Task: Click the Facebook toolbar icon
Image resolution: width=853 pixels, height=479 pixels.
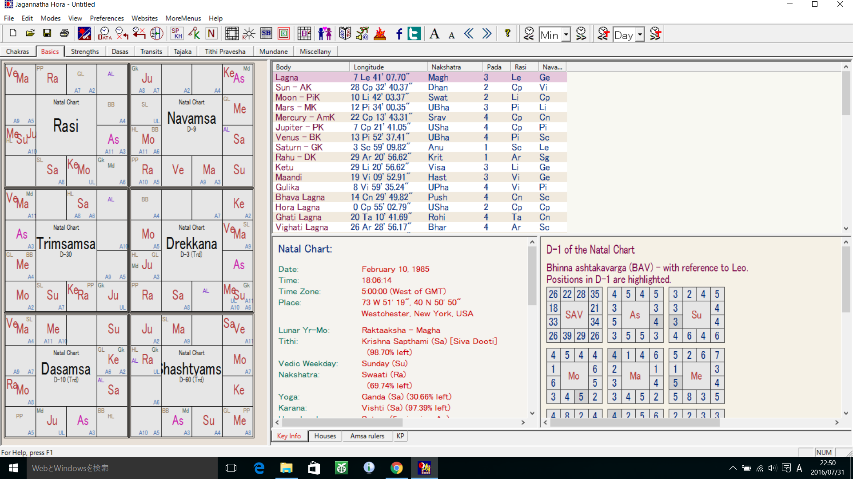Action: point(399,34)
